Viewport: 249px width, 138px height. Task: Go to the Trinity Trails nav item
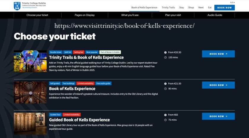click(168, 7)
